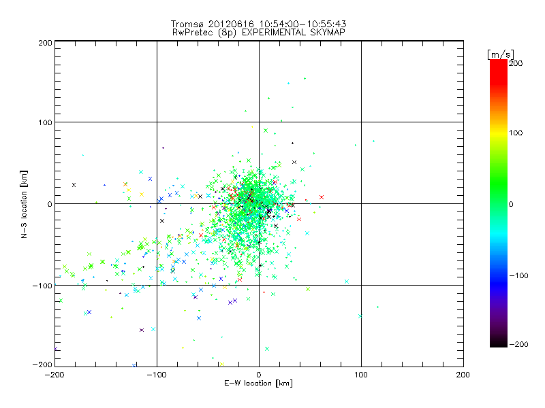
Task: Click the 'N-S location [km]' axis label
Action: pos(25,203)
